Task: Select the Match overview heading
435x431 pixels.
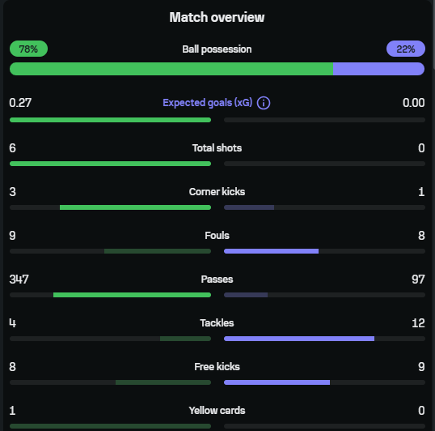Action: [x=217, y=17]
